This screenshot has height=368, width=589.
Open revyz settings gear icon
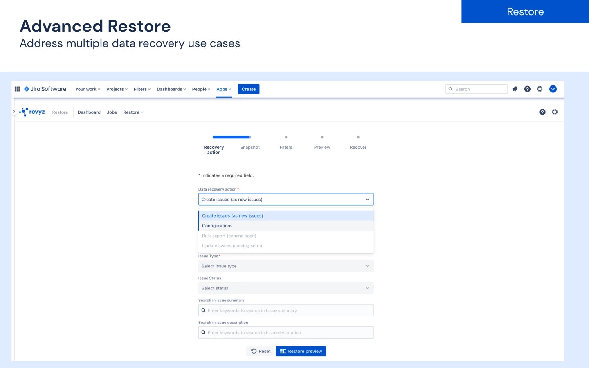(555, 112)
